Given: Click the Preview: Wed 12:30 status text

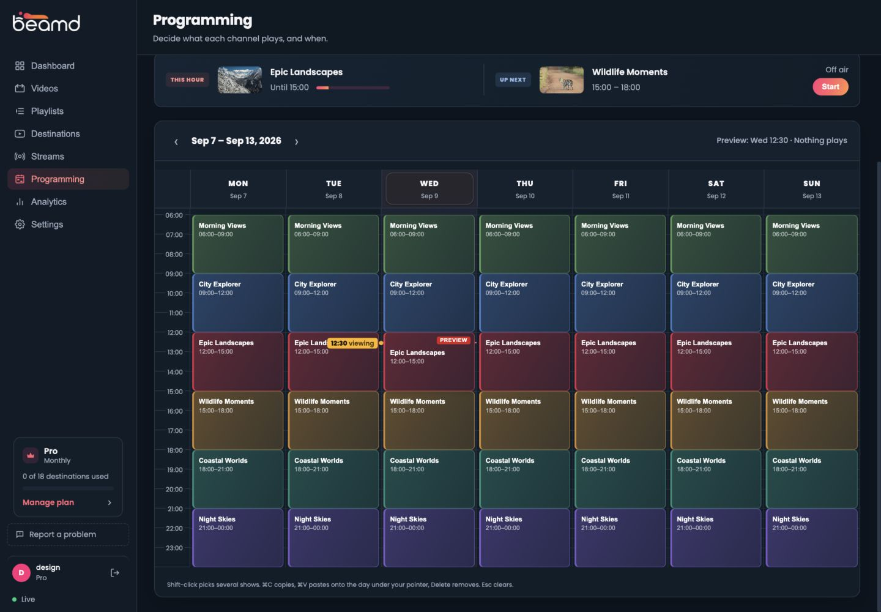Looking at the screenshot, I should pos(782,140).
